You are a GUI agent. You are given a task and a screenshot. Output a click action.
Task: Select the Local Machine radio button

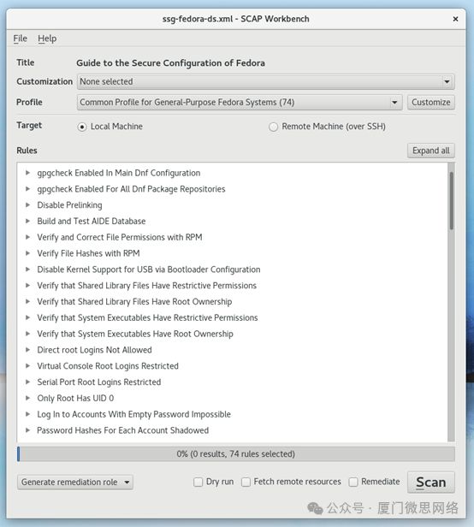[82, 127]
